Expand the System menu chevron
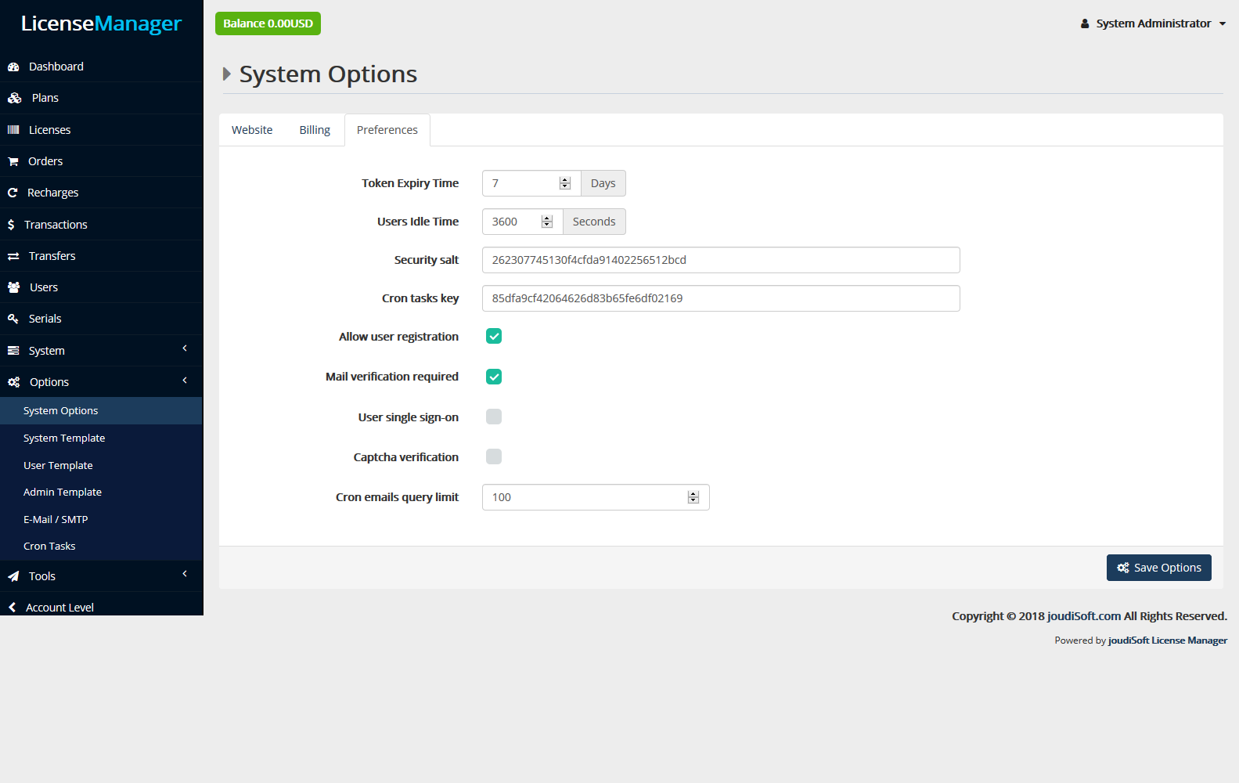The image size is (1239, 783). 185,348
